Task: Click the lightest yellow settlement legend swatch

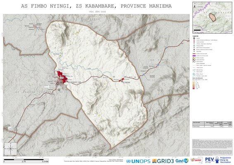Action: coord(194,81)
